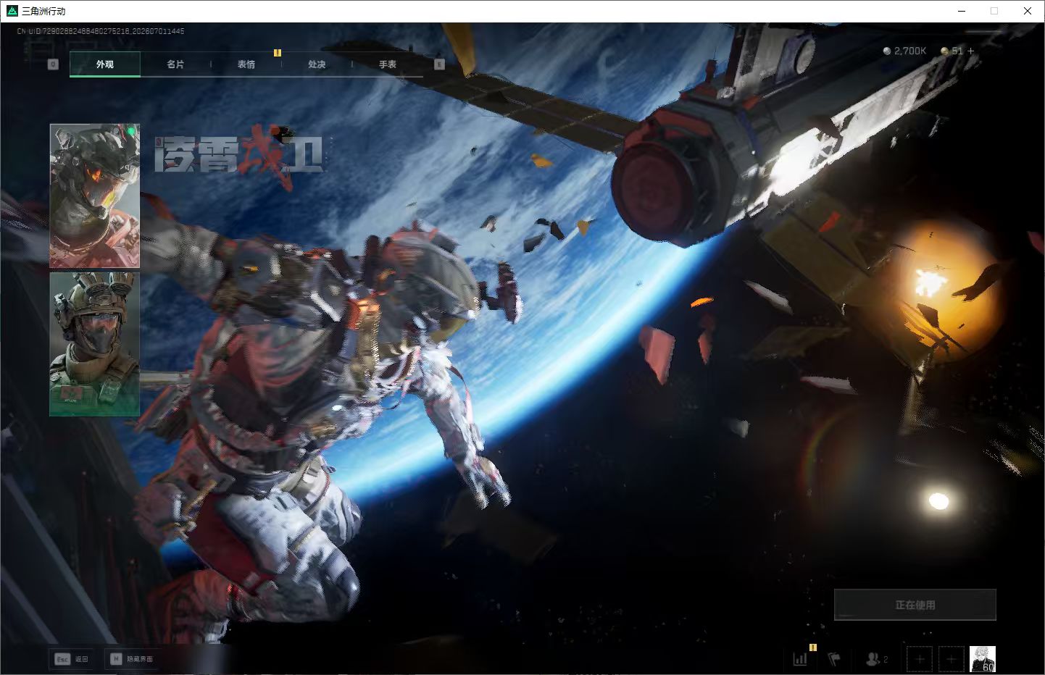Viewport: 1045px width, 675px height.
Task: Go to the 处决 execution tab
Action: click(317, 64)
